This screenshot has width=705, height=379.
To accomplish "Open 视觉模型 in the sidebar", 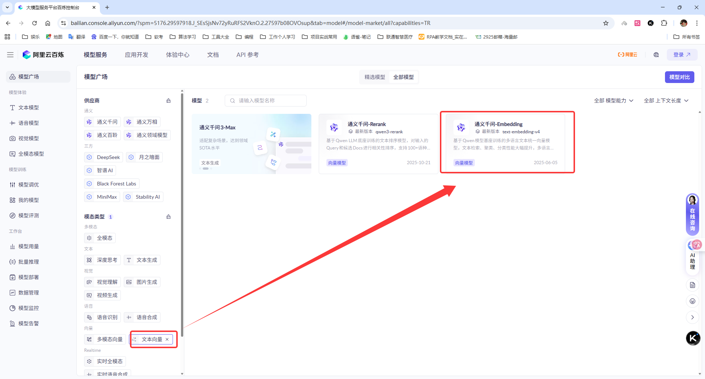I will click(38, 138).
